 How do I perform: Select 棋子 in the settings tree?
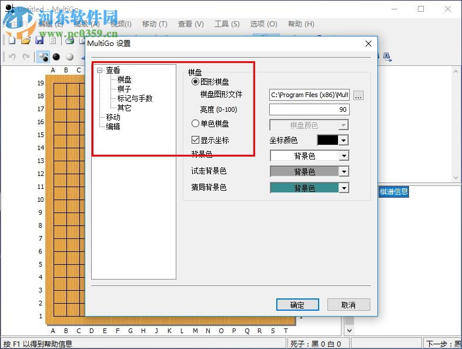click(x=124, y=89)
